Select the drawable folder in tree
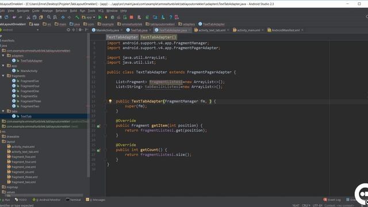The image size is (368, 207). tap(13, 137)
